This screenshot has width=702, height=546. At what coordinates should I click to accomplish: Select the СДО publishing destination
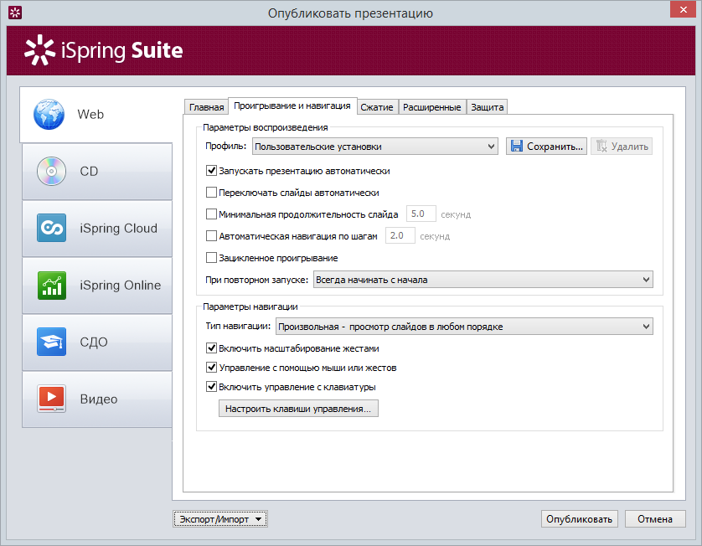click(x=97, y=342)
